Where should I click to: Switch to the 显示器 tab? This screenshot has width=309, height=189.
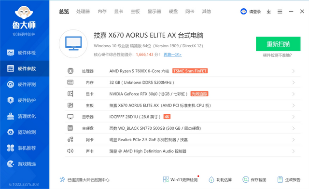(154, 12)
